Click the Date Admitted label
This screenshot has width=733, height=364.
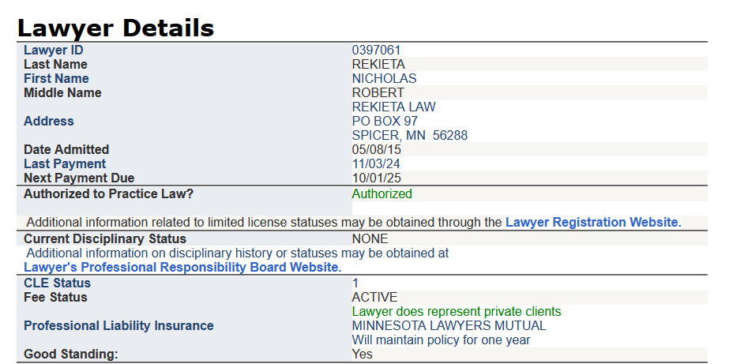click(66, 149)
